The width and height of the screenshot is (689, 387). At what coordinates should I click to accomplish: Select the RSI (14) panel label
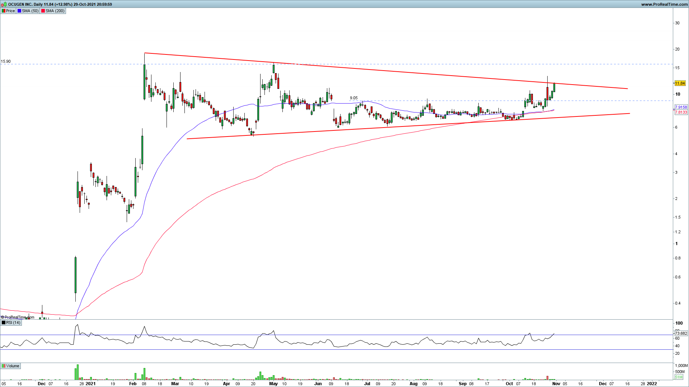click(13, 322)
